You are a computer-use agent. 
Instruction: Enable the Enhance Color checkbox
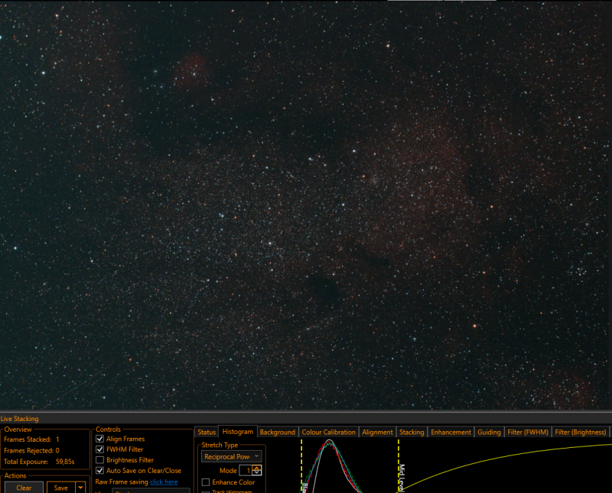point(206,482)
